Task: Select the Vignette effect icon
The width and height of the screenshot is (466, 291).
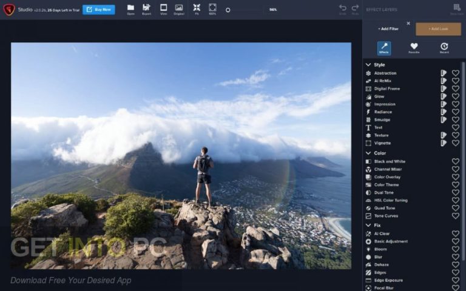Action: [368, 143]
